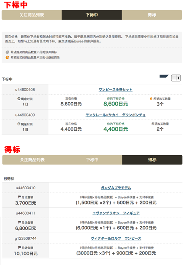Open the モンクレール×サカイ ダウンポンチョ link
The image size is (183, 265).
(x=116, y=115)
